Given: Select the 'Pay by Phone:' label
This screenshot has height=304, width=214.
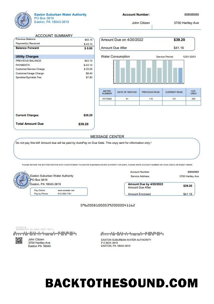Looking at the screenshot, I should [41, 194].
